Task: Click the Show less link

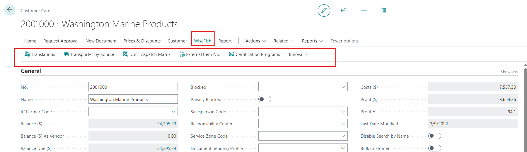Action: click(509, 72)
